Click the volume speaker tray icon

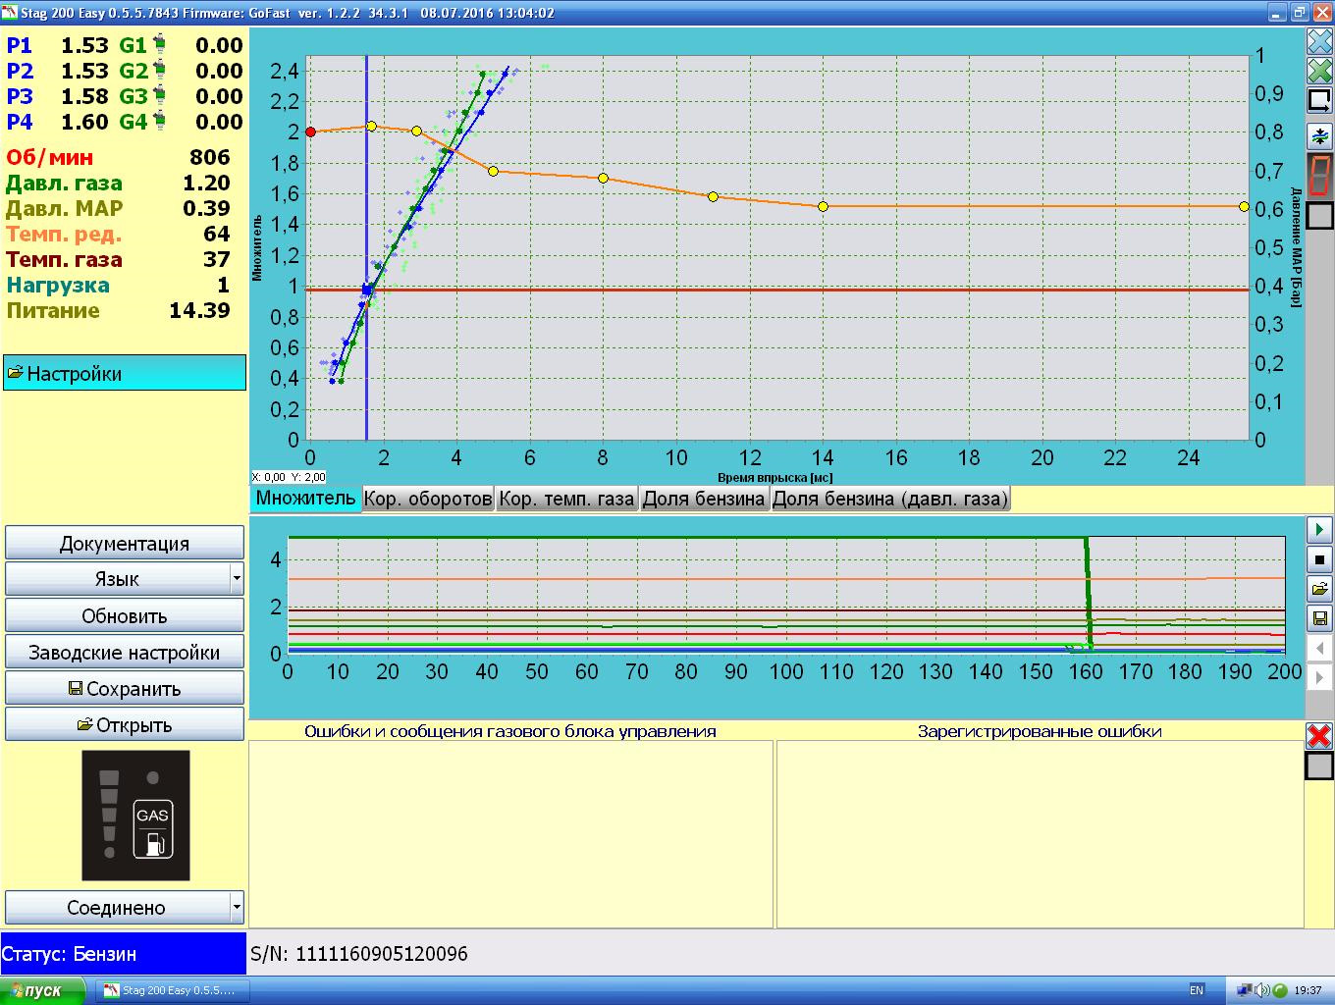click(x=1263, y=990)
